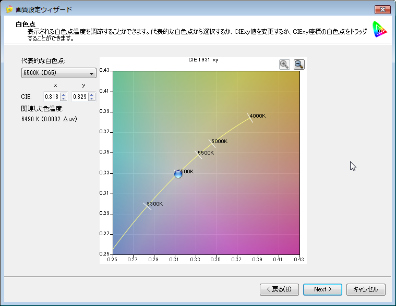The height and width of the screenshot is (306, 396).
Task: Increase the CIE x value with up arrow
Action: coord(64,94)
